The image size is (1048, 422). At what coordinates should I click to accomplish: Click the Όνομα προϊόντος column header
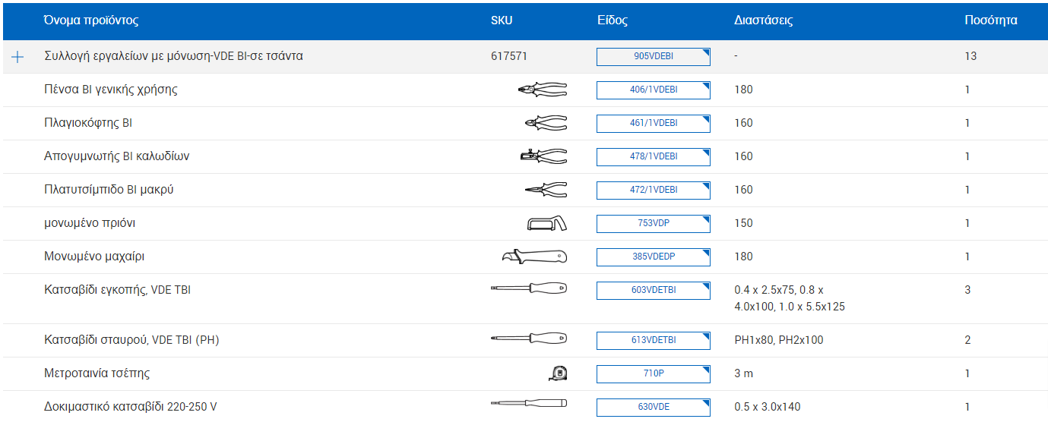91,20
